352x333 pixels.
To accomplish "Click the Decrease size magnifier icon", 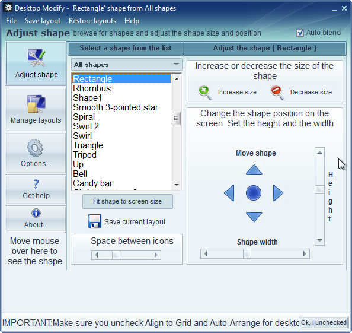I will click(278, 93).
